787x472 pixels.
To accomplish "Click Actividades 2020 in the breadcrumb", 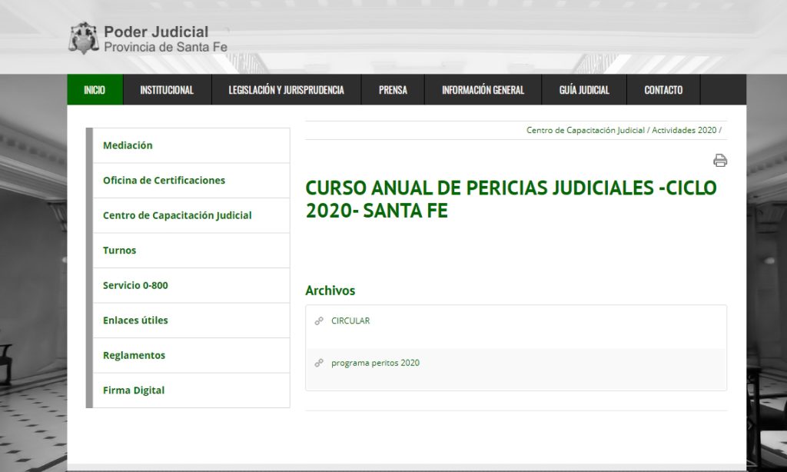I will click(x=684, y=131).
